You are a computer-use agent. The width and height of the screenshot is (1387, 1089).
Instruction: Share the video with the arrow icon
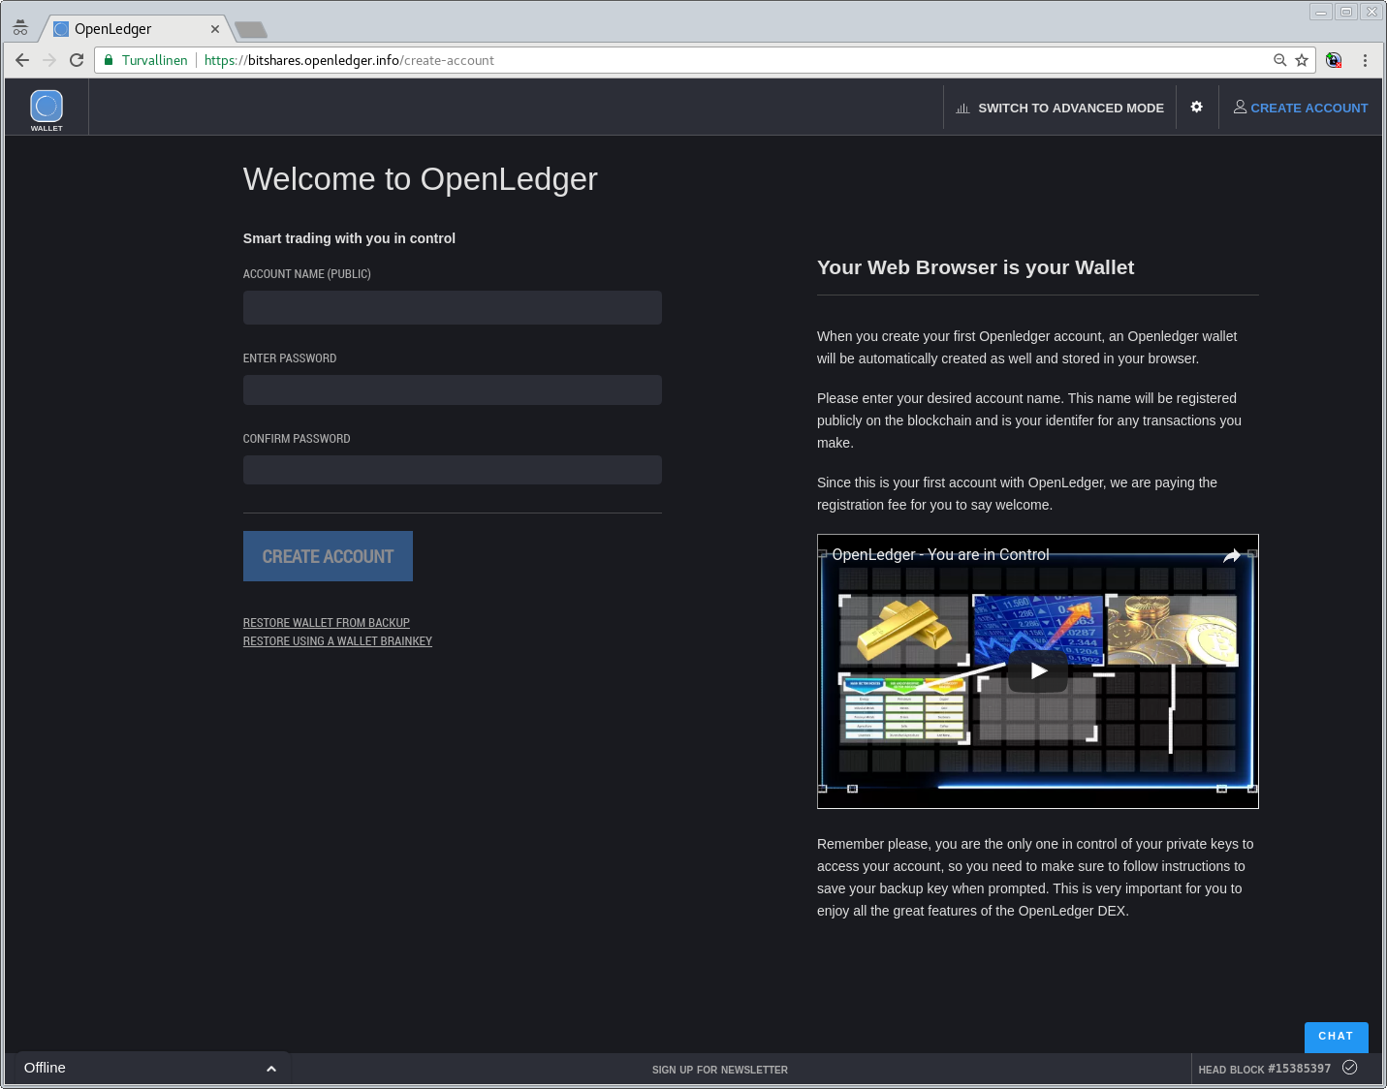[x=1232, y=555]
